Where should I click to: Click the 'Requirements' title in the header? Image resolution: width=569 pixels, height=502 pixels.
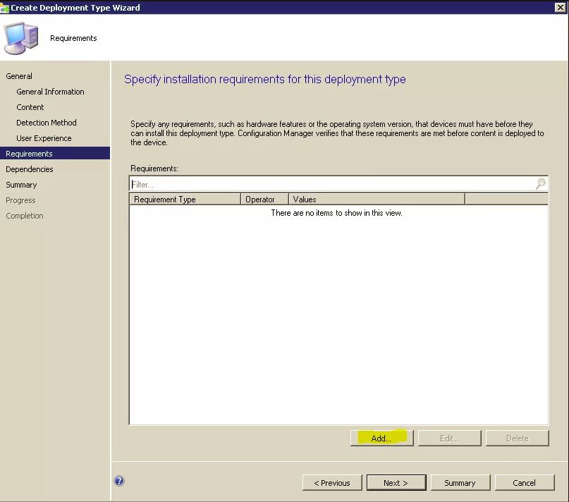73,38
